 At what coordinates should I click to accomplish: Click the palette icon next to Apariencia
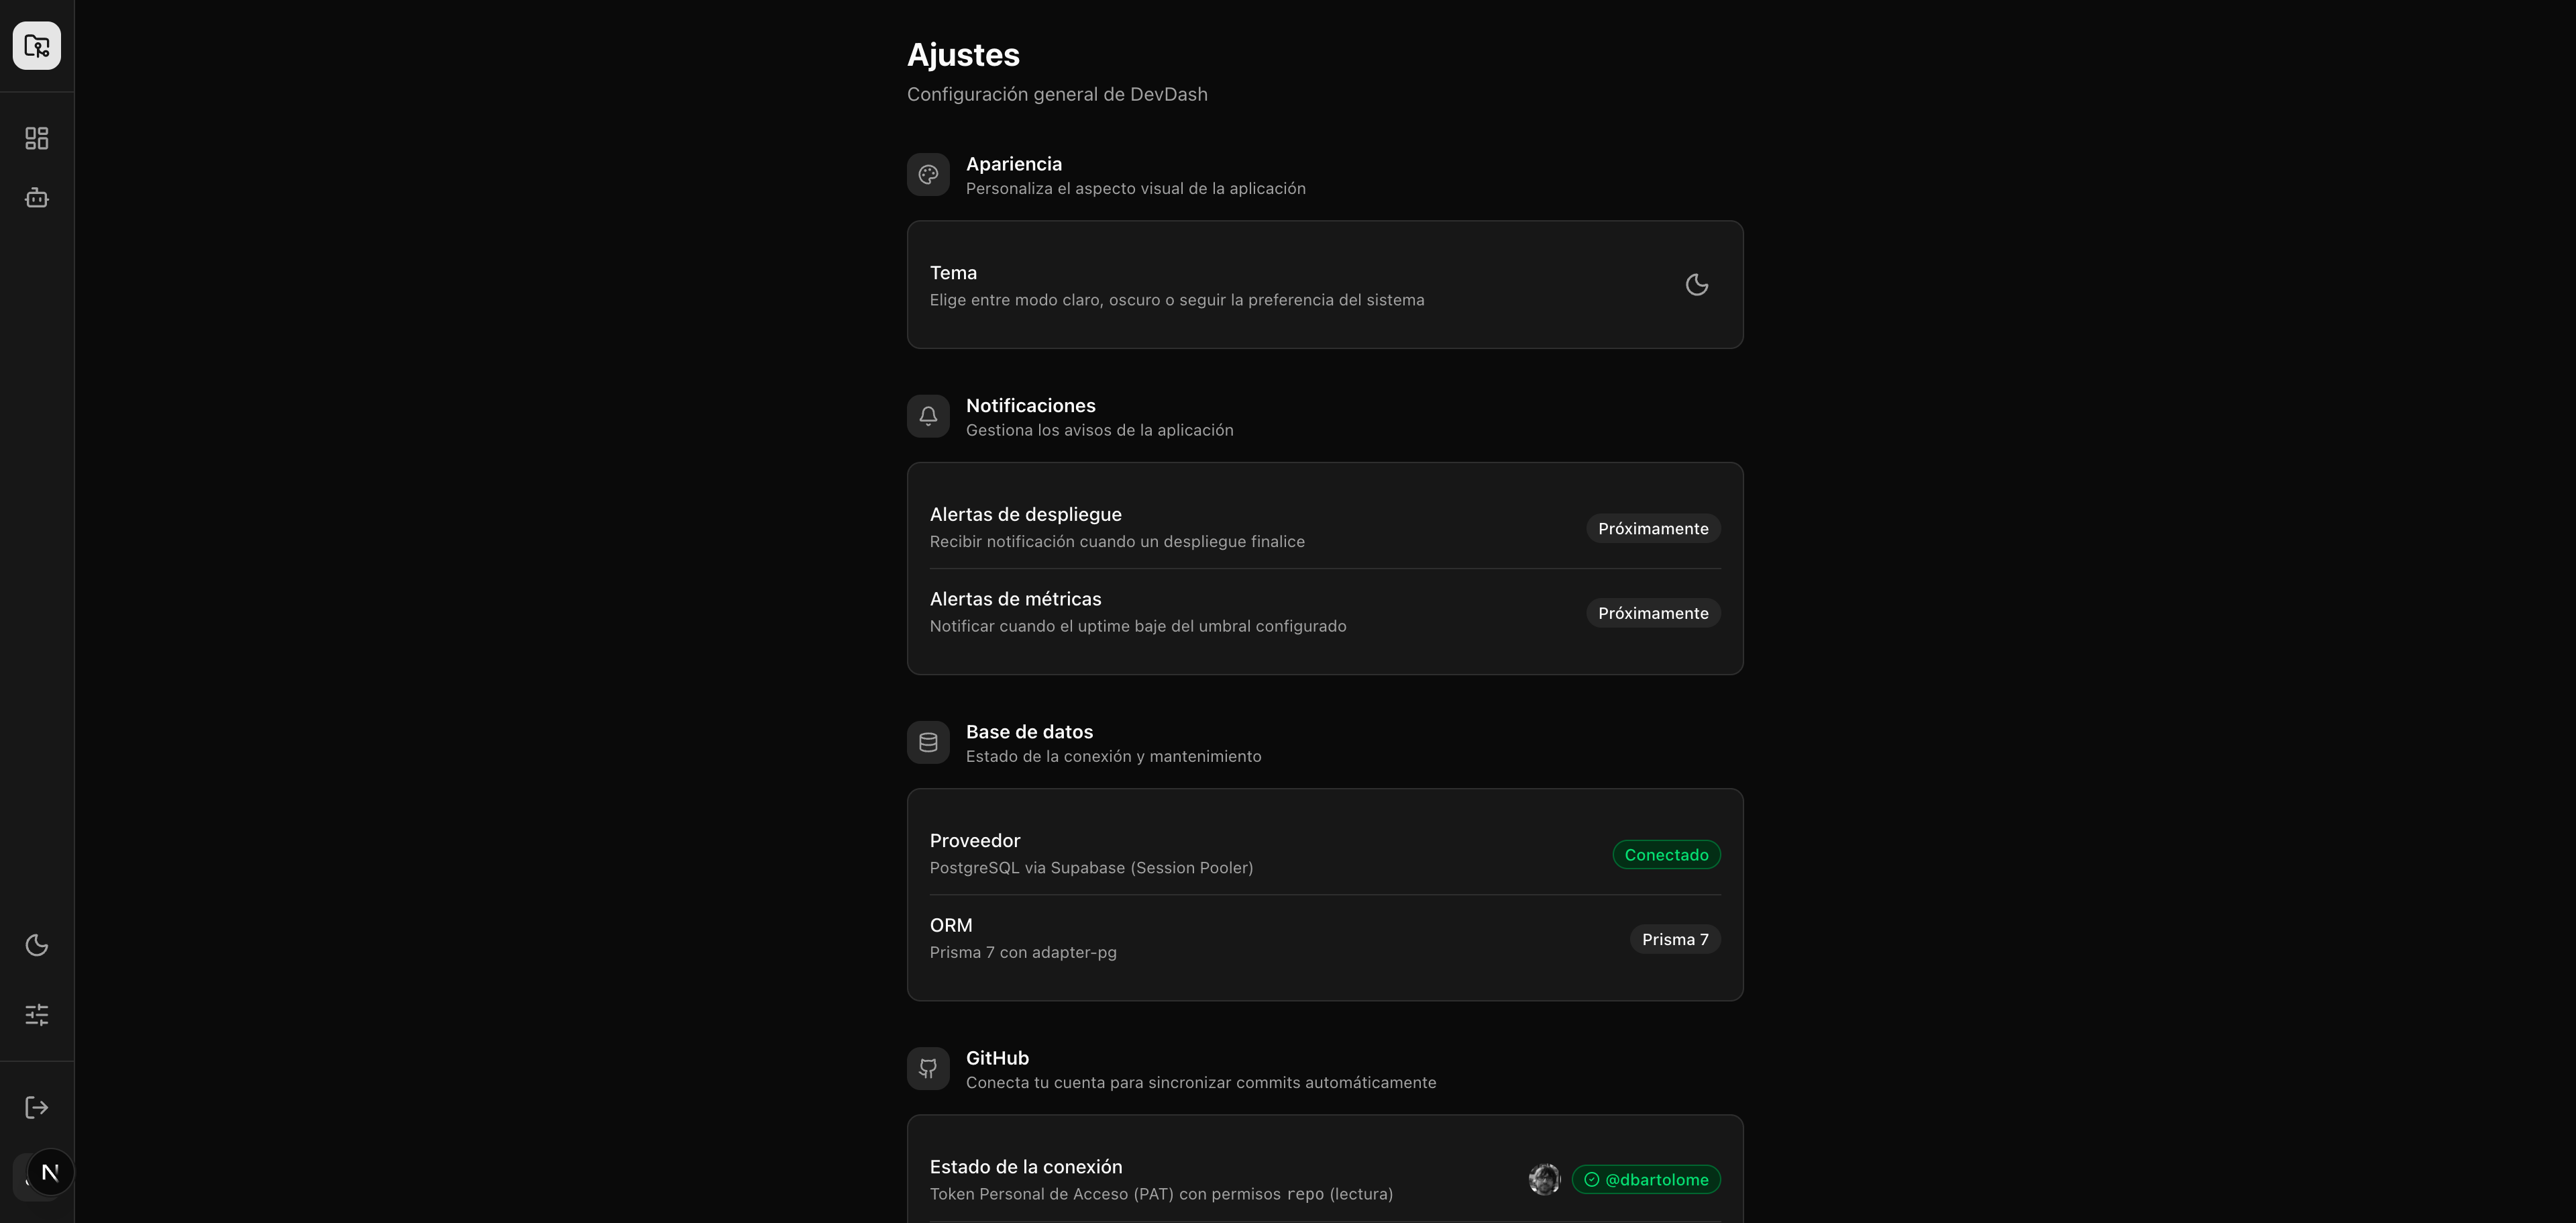pos(927,174)
